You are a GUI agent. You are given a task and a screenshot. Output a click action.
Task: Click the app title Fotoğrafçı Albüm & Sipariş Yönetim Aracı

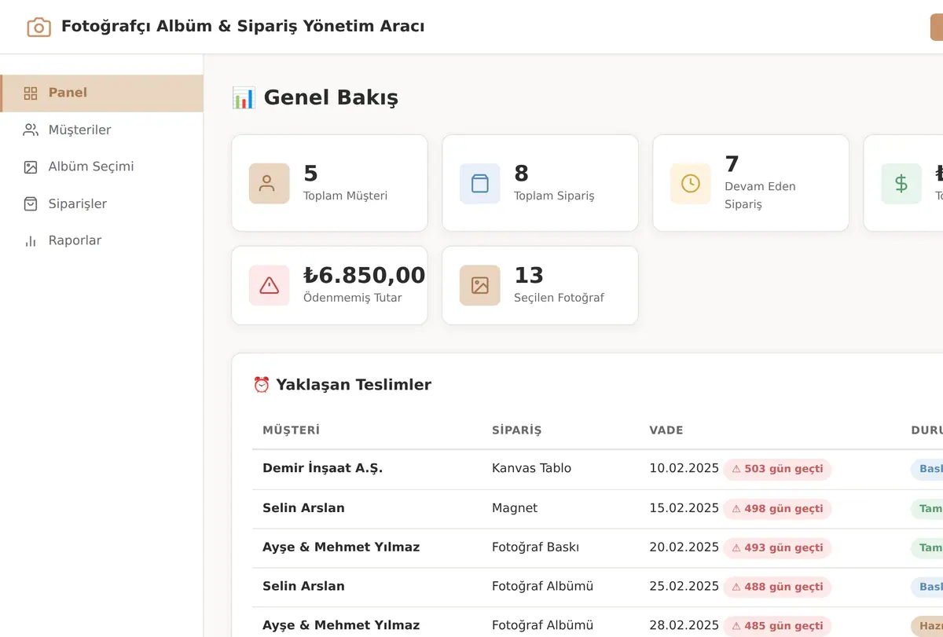pyautogui.click(x=243, y=27)
